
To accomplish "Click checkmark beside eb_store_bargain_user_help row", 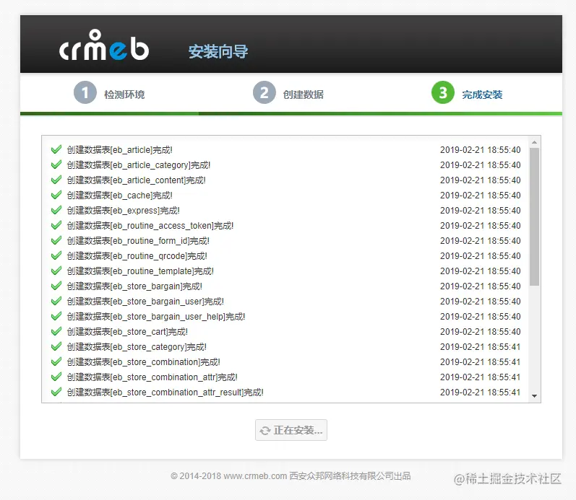I will [x=56, y=316].
